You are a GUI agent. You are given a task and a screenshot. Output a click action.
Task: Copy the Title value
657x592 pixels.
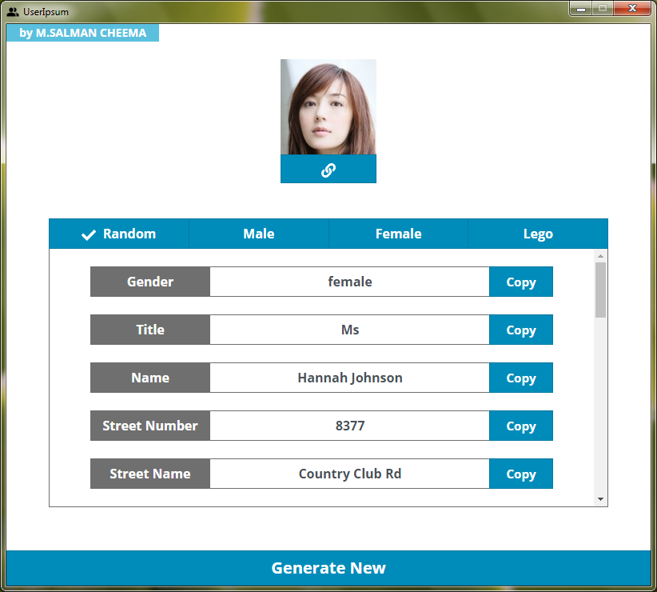(520, 330)
